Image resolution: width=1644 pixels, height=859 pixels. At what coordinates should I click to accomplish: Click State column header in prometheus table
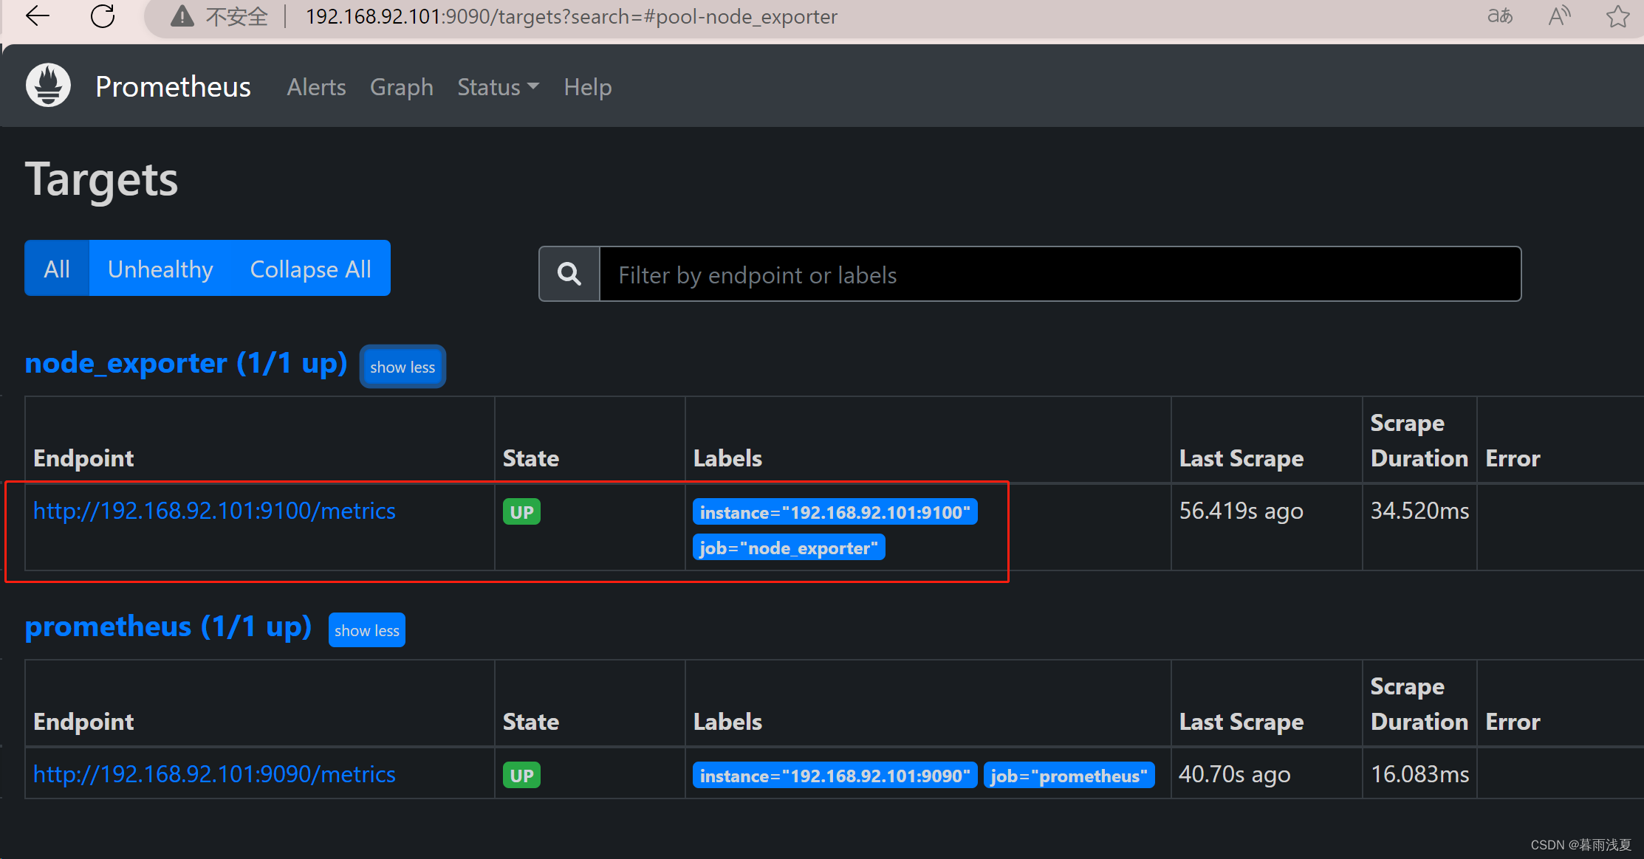531,722
